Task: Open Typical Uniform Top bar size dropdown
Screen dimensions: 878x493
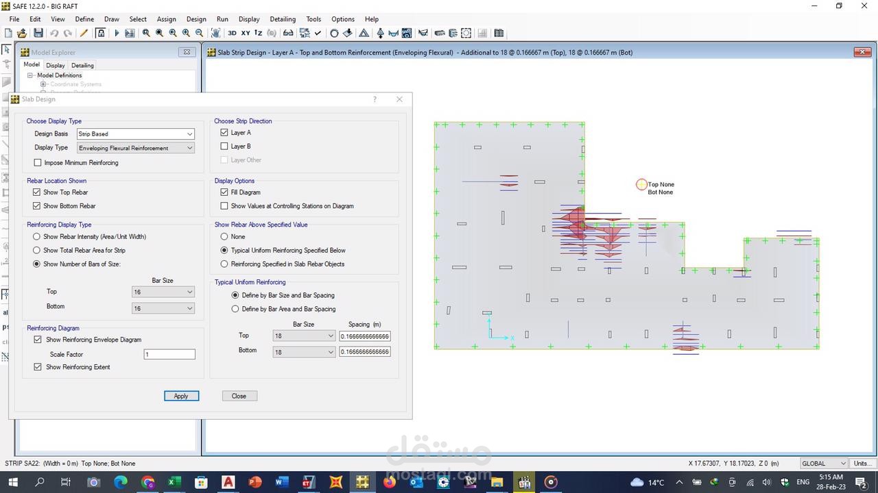Action: pyautogui.click(x=304, y=336)
